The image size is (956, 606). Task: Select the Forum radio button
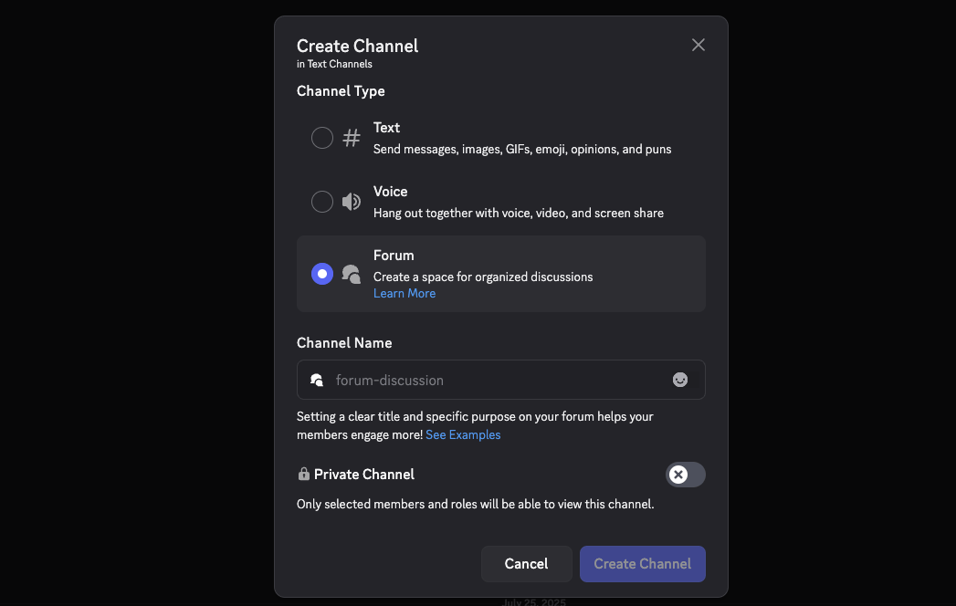point(322,274)
